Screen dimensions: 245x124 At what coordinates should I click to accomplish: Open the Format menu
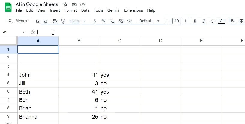click(x=71, y=10)
